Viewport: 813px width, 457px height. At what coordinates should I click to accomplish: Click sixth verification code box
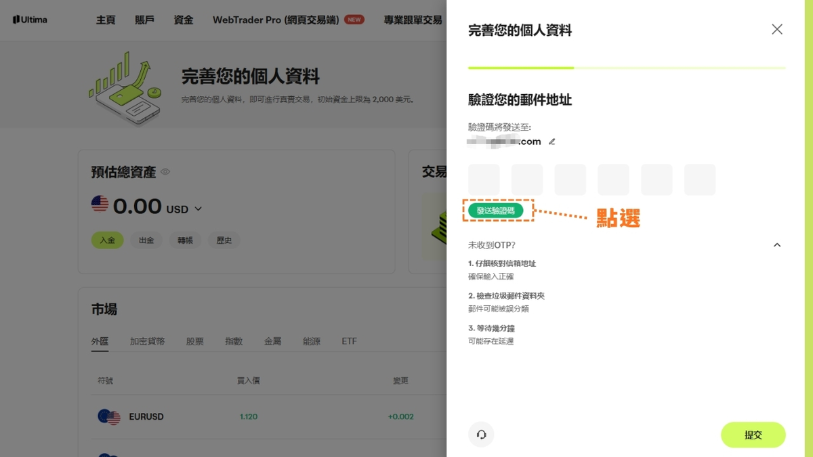click(x=700, y=179)
